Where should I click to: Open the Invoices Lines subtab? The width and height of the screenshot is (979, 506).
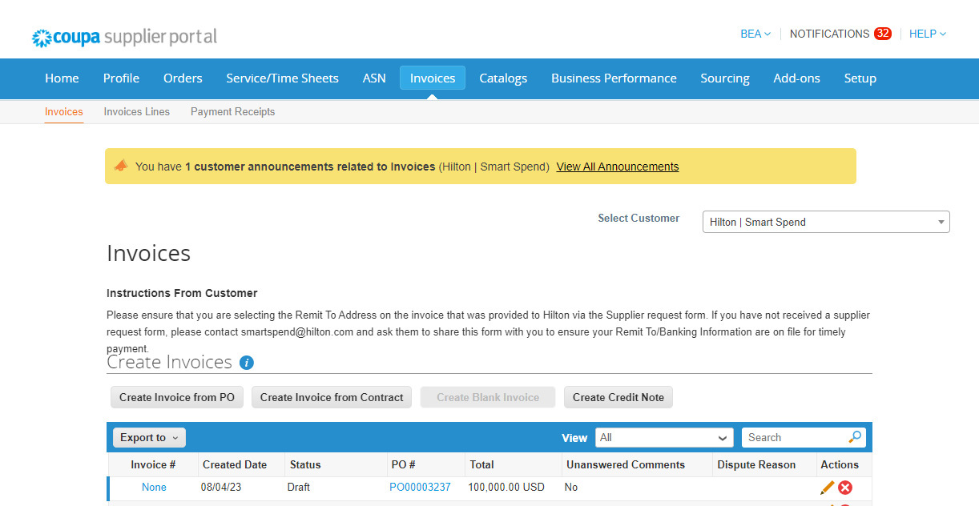pos(136,112)
